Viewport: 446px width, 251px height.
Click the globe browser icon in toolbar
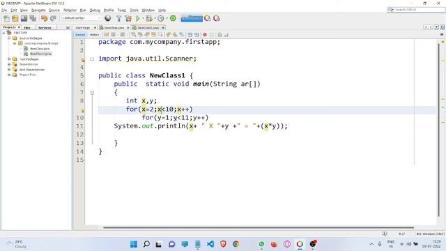(x=108, y=19)
